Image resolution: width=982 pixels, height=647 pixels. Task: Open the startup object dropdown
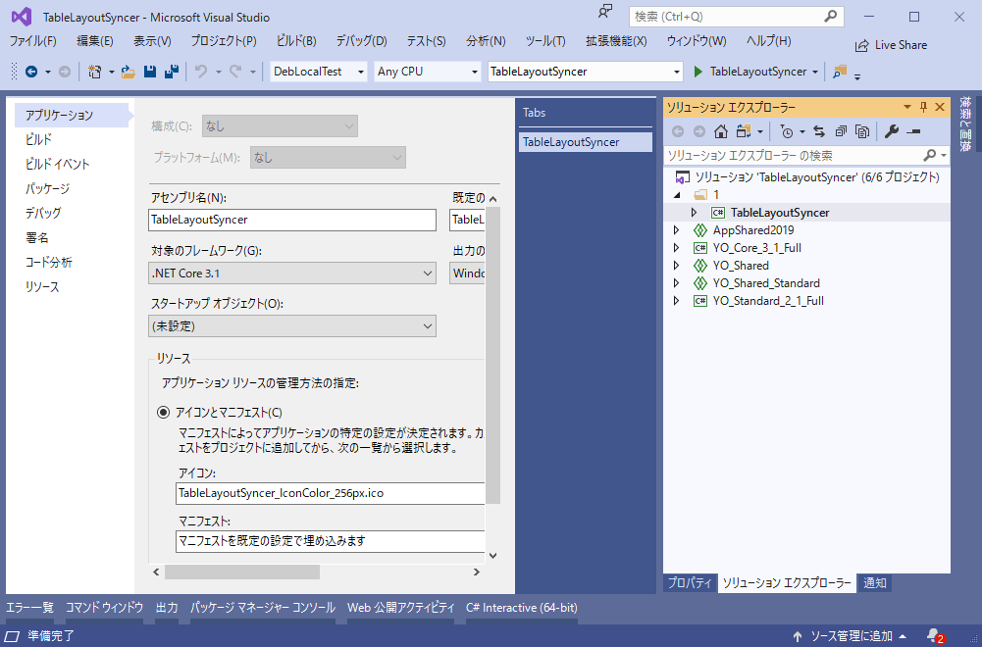click(x=292, y=326)
